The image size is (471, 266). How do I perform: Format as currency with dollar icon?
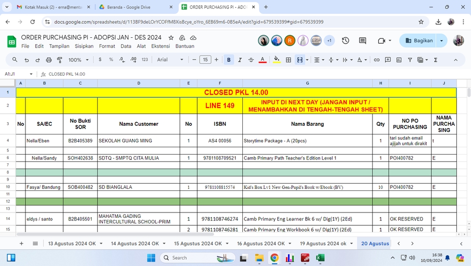tap(100, 59)
